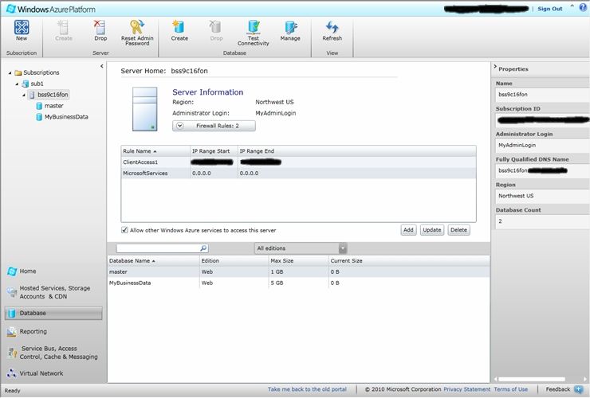Click the Delete firewall rule button
The image size is (590, 398).
[x=458, y=229]
